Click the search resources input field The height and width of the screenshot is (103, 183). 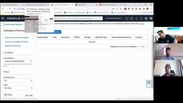click(x=78, y=18)
